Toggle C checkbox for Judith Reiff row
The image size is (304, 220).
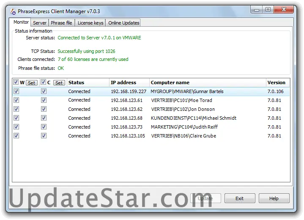(x=44, y=126)
